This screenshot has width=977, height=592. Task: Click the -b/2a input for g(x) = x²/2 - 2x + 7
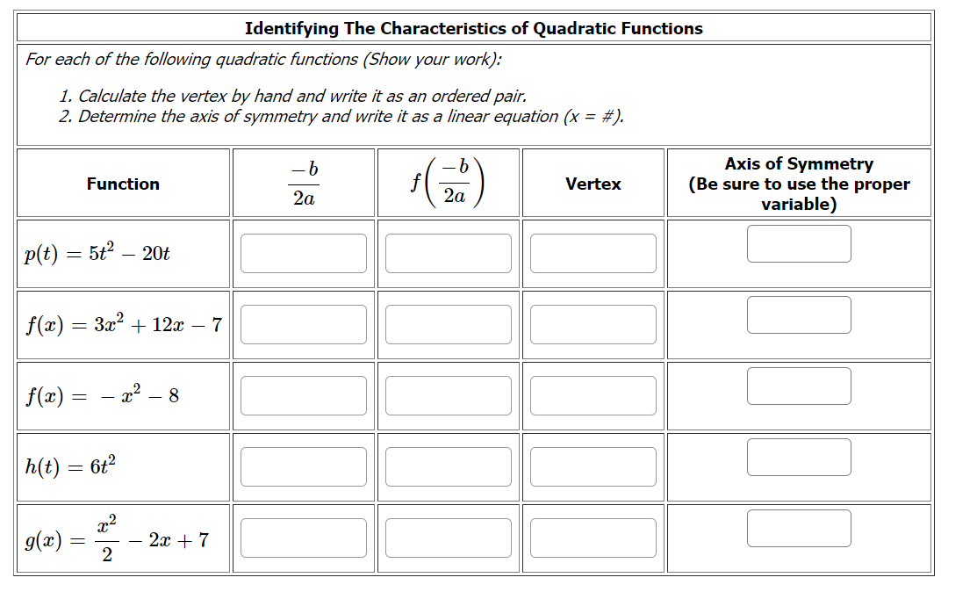pos(303,537)
